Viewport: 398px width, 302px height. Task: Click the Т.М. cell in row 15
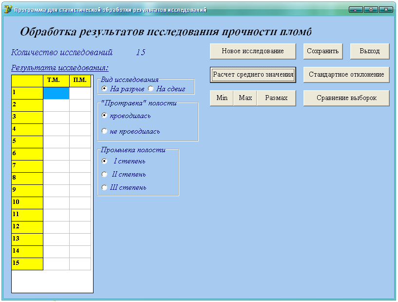point(57,263)
